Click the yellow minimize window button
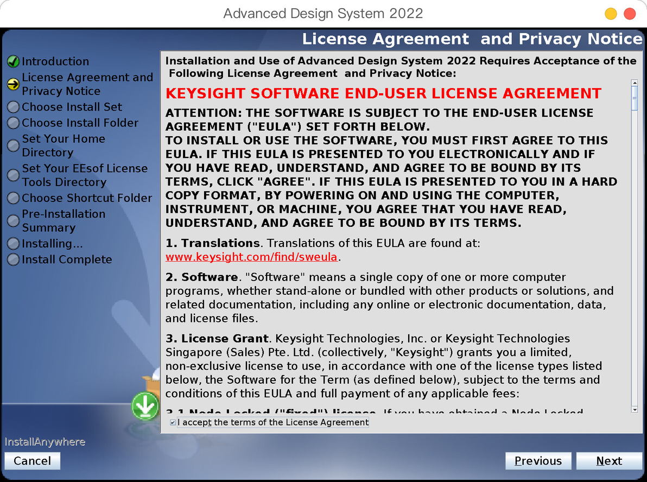647x482 pixels. point(611,14)
